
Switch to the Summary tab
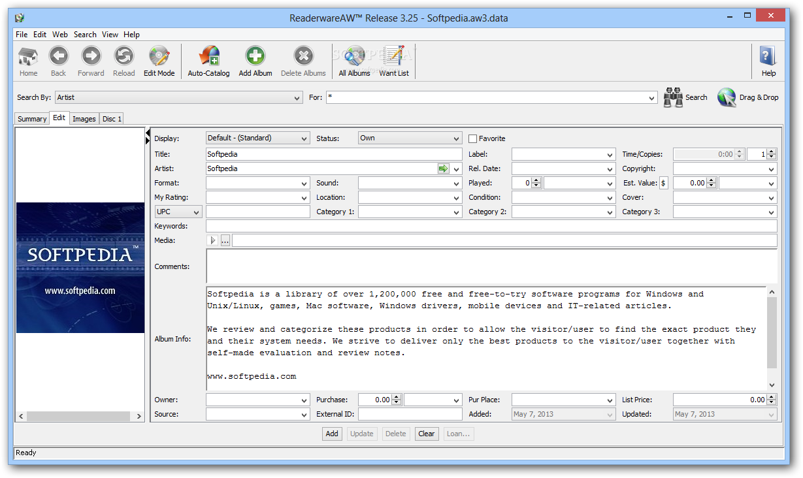pos(32,119)
